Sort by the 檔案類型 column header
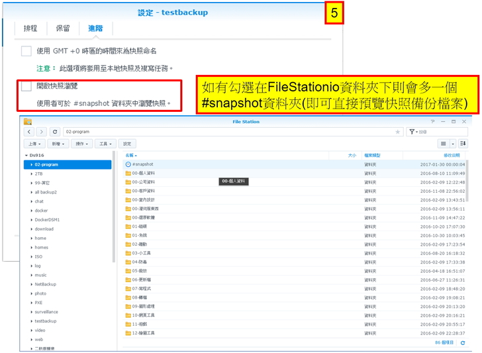482x353 pixels. [382, 156]
